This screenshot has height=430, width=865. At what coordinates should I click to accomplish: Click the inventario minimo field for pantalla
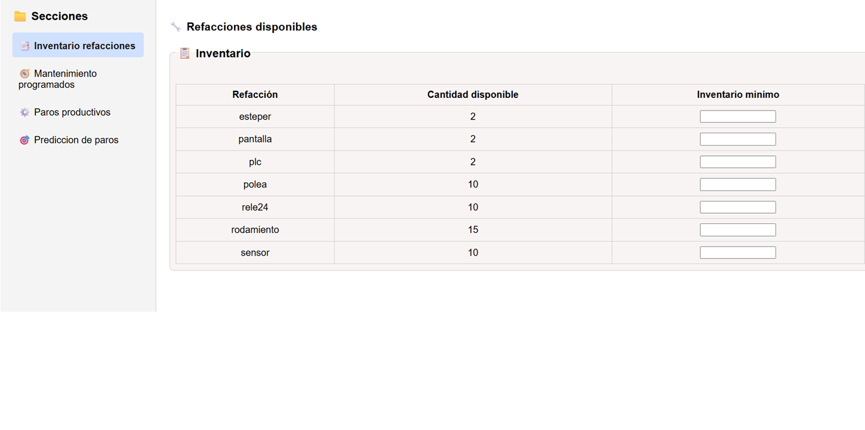(x=737, y=139)
